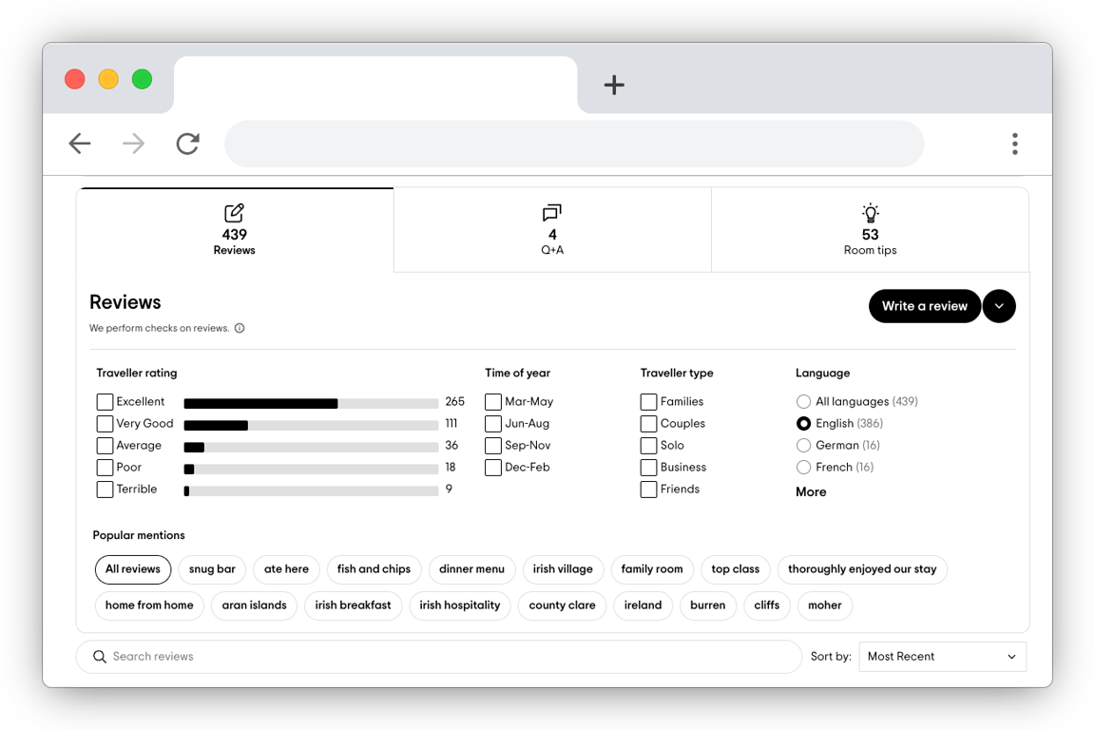Open the browser three-dot menu
Image resolution: width=1095 pixels, height=730 pixels.
1015,144
